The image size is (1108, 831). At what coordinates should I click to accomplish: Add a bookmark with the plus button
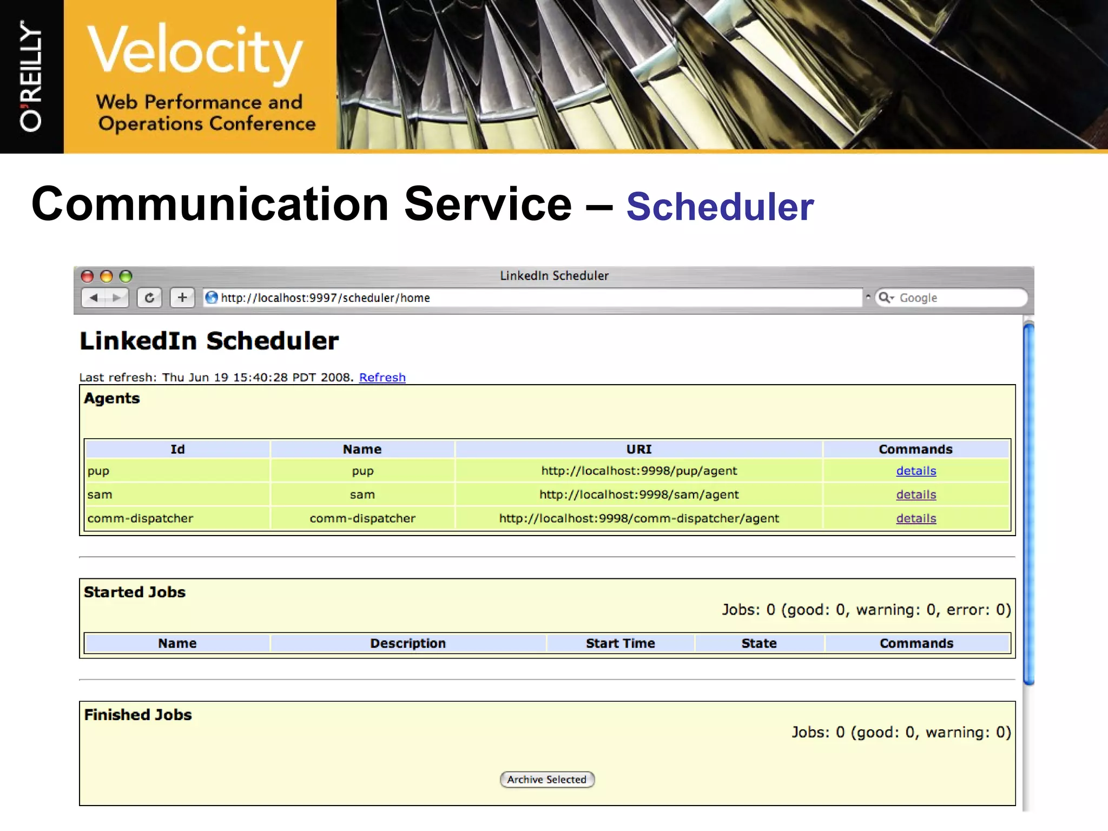[182, 298]
